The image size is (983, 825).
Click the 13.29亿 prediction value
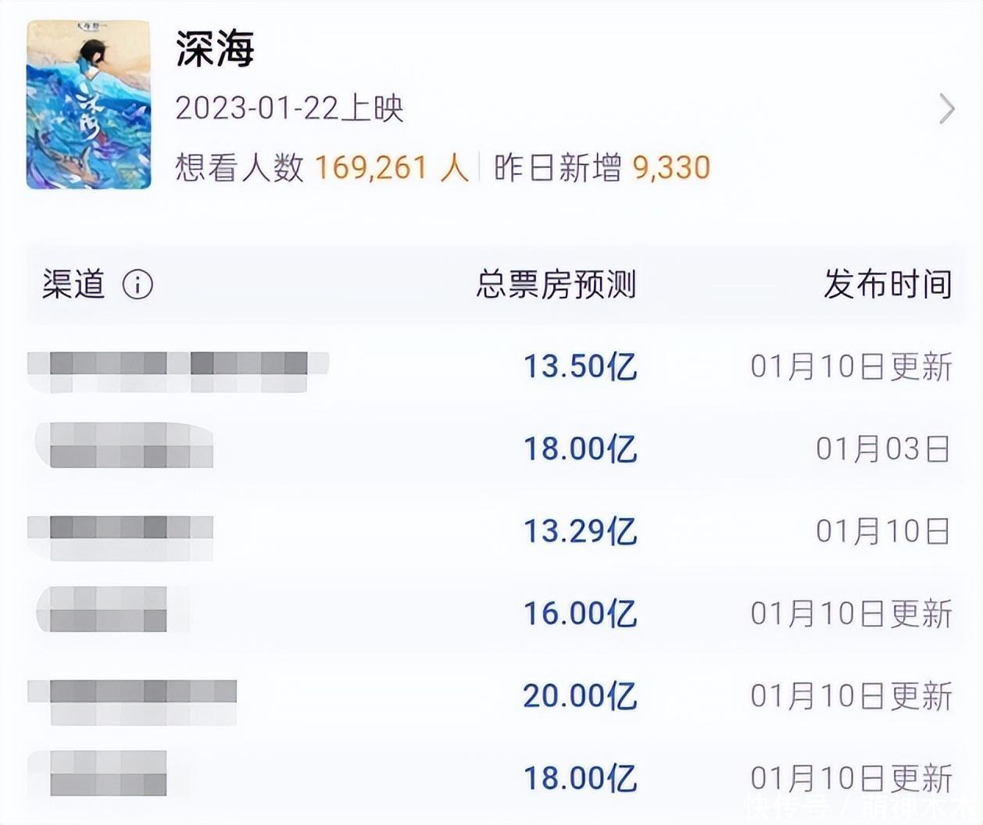click(x=579, y=531)
